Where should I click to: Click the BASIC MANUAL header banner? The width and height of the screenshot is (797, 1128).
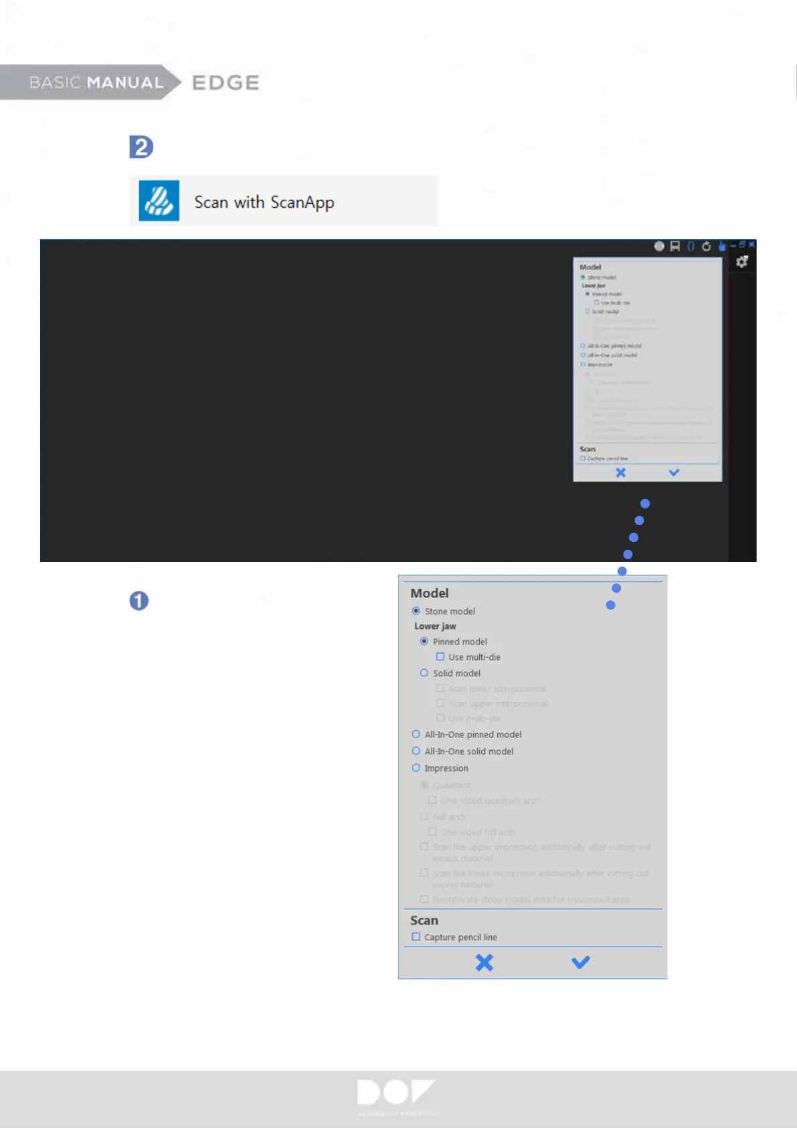click(91, 82)
